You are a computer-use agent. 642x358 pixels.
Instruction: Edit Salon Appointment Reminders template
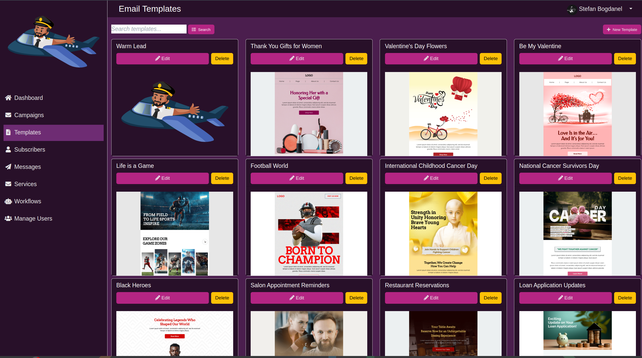297,298
